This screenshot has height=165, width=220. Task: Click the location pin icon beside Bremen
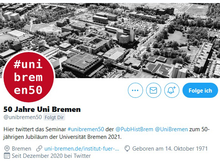click(x=7, y=149)
